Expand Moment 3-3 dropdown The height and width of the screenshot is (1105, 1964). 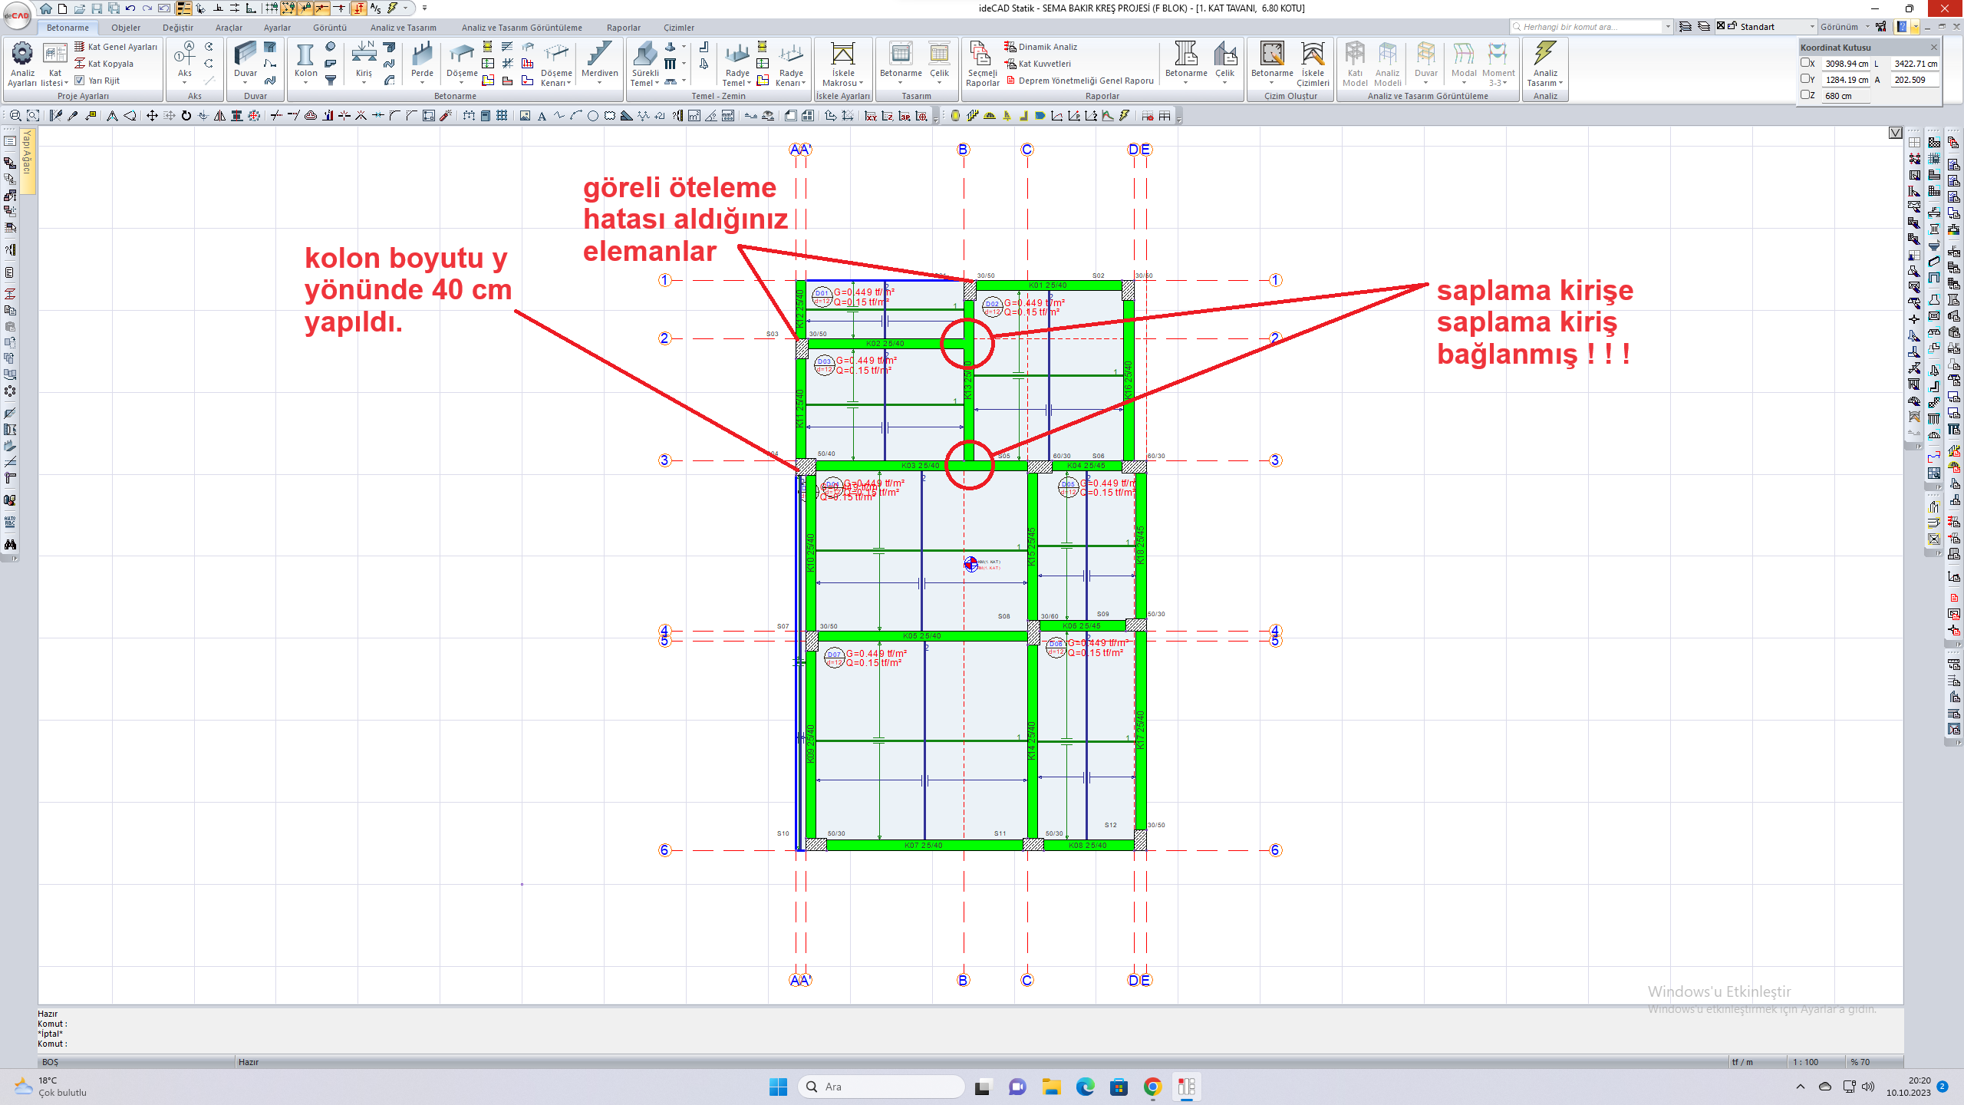click(x=1505, y=83)
